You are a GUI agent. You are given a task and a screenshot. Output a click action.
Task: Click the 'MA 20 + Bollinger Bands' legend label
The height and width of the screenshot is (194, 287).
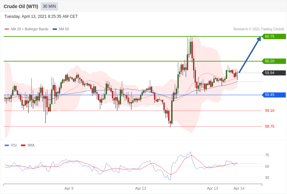(x=30, y=29)
